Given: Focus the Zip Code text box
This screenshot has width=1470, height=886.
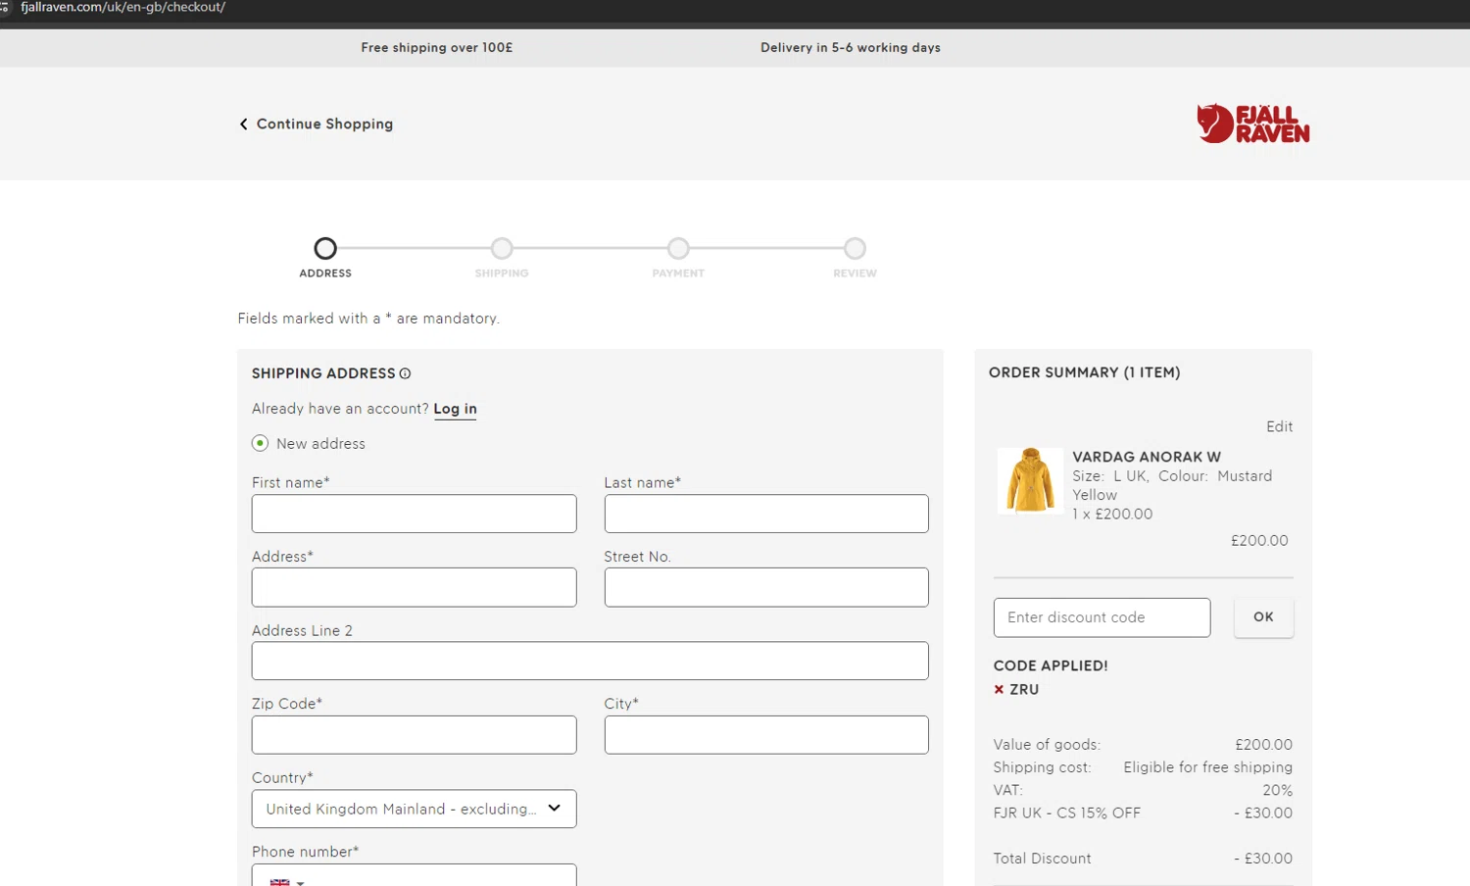Looking at the screenshot, I should pos(414,735).
